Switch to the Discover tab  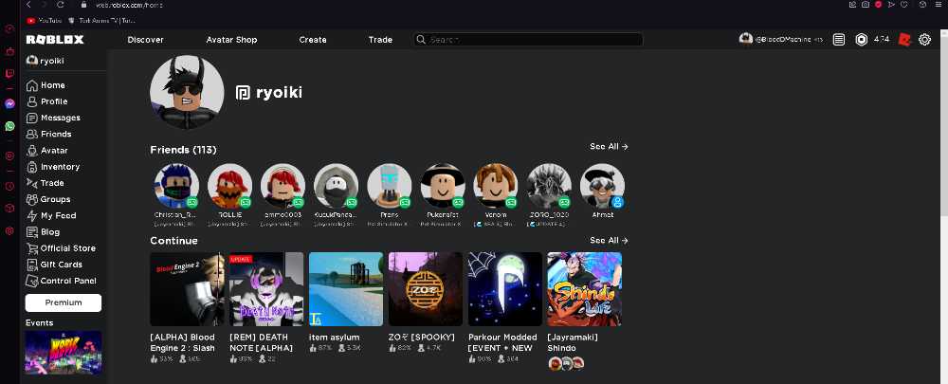(x=145, y=40)
